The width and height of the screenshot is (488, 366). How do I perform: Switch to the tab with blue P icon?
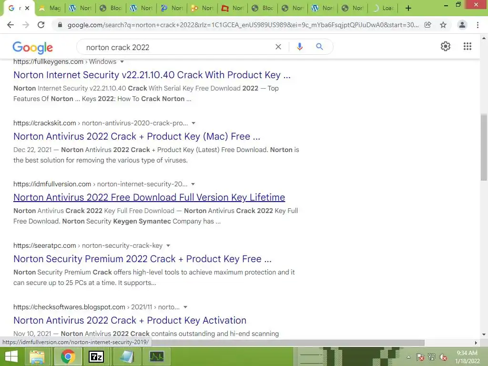pos(172,8)
